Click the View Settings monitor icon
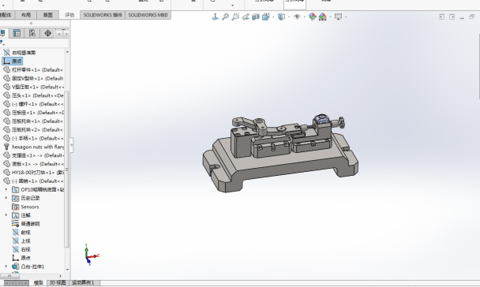 coord(338,17)
